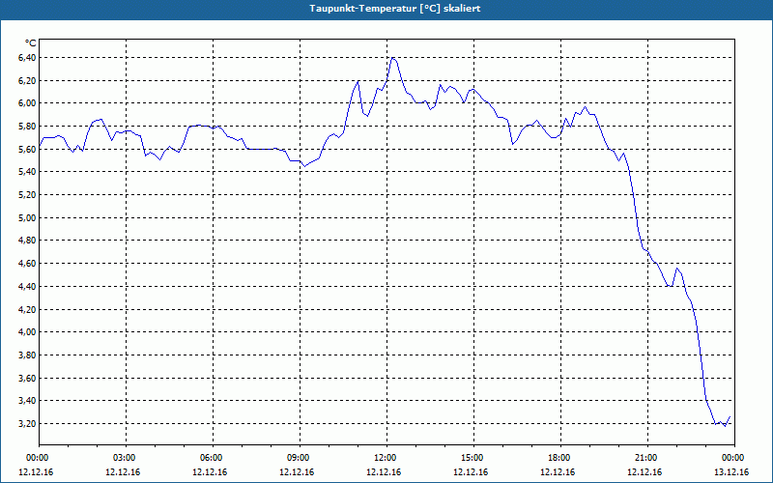Viewport: 773px width, 483px height.
Task: Click the °C unit label on the axis
Action: click(x=30, y=43)
